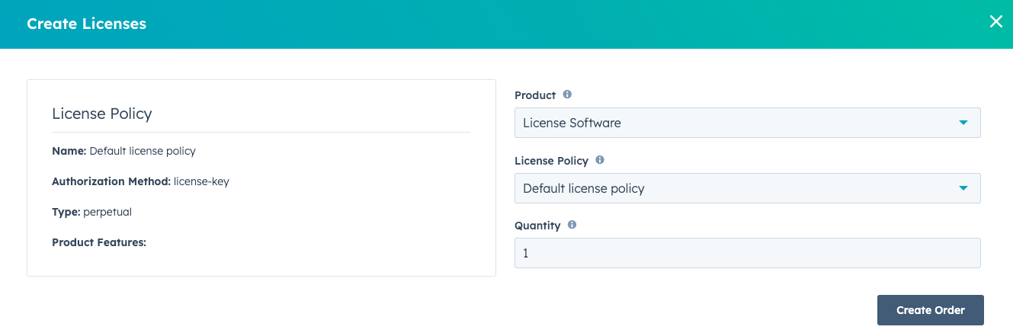
Task: Focus the Quantity input field
Action: pyautogui.click(x=747, y=253)
